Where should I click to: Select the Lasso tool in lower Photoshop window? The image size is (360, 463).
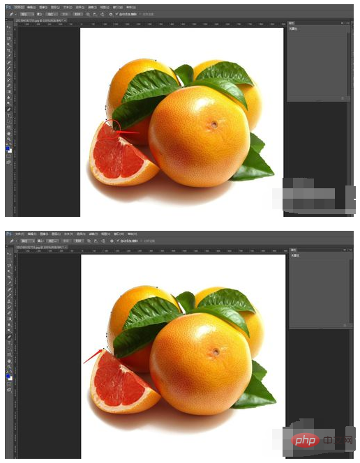click(x=9, y=266)
